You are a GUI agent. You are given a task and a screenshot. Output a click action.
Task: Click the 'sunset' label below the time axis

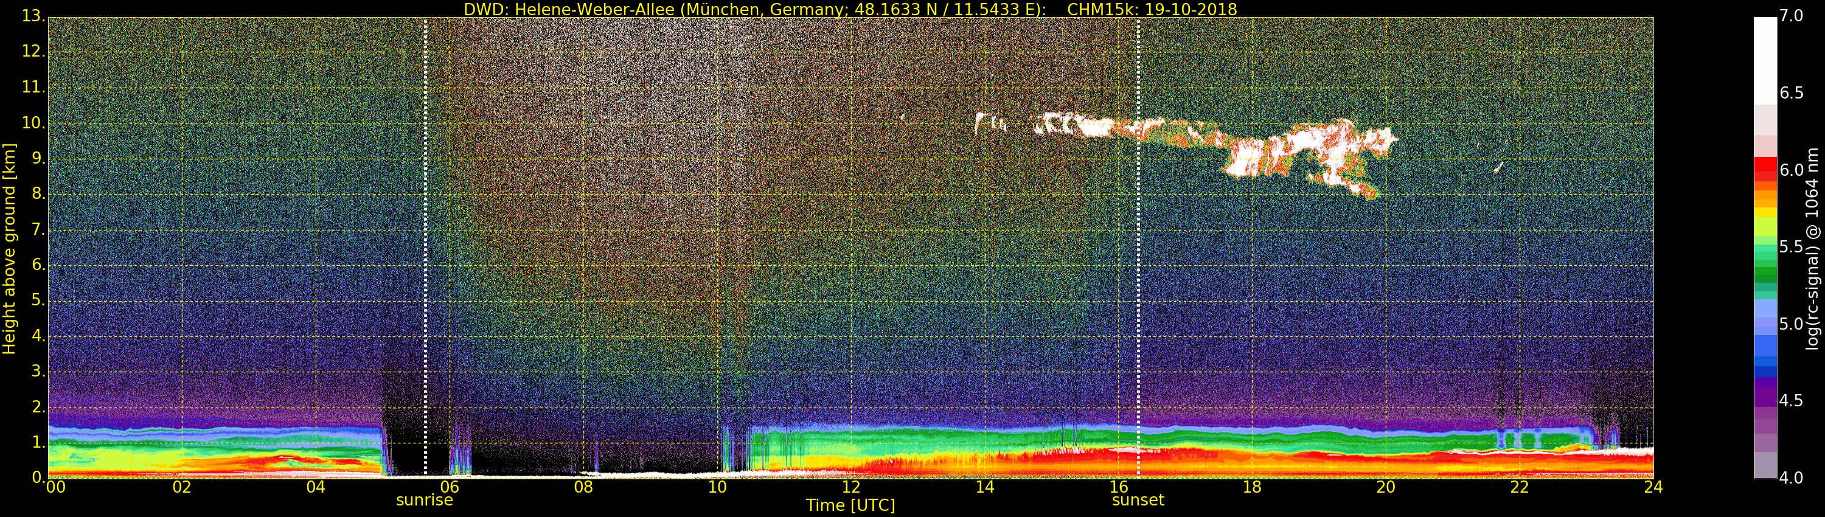(1138, 500)
